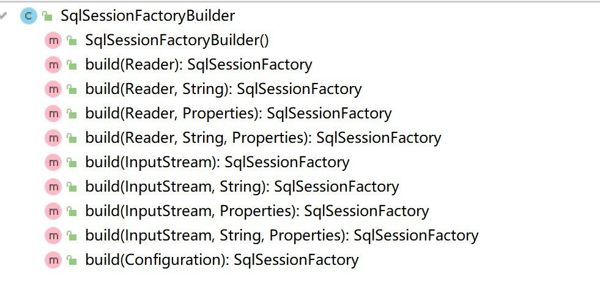Image resolution: width=600 pixels, height=285 pixels.
Task: Click the method icon of build(Reader)
Action: [53, 65]
